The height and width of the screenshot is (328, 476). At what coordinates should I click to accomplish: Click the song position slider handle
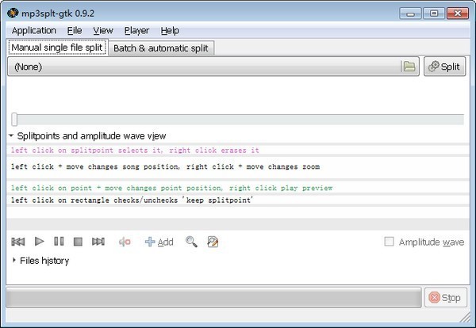14,119
